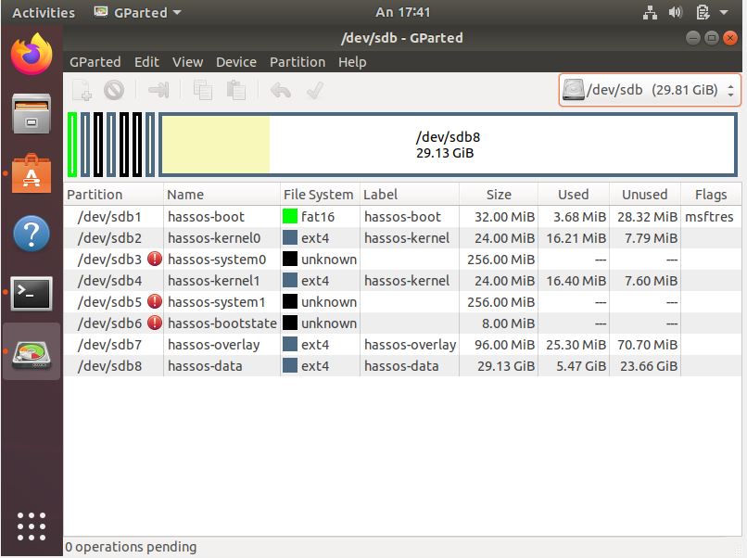Select the /dev/sdb4 partition row

pyautogui.click(x=402, y=281)
